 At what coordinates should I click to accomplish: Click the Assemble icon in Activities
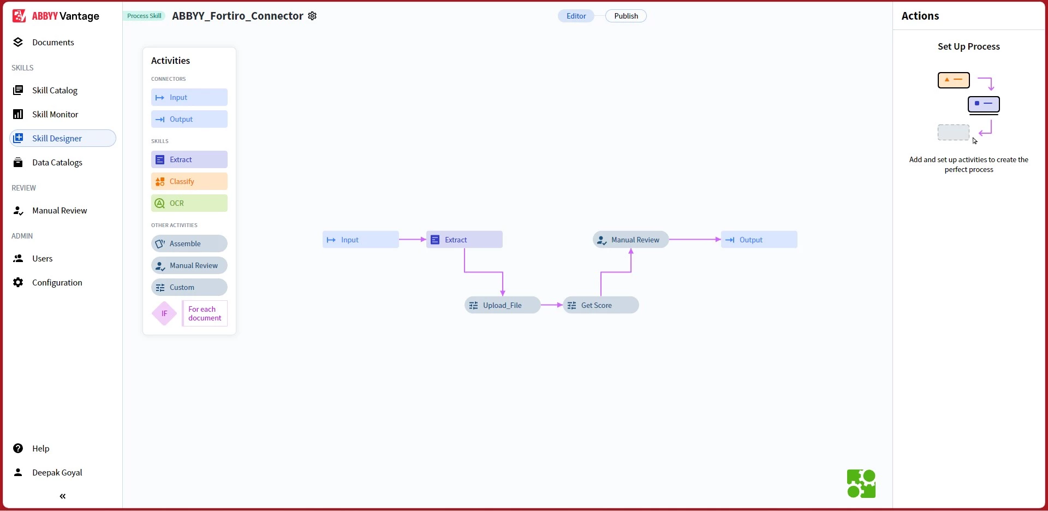coord(160,244)
